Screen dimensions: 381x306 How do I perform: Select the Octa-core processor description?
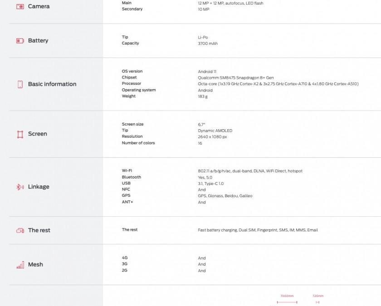[278, 84]
